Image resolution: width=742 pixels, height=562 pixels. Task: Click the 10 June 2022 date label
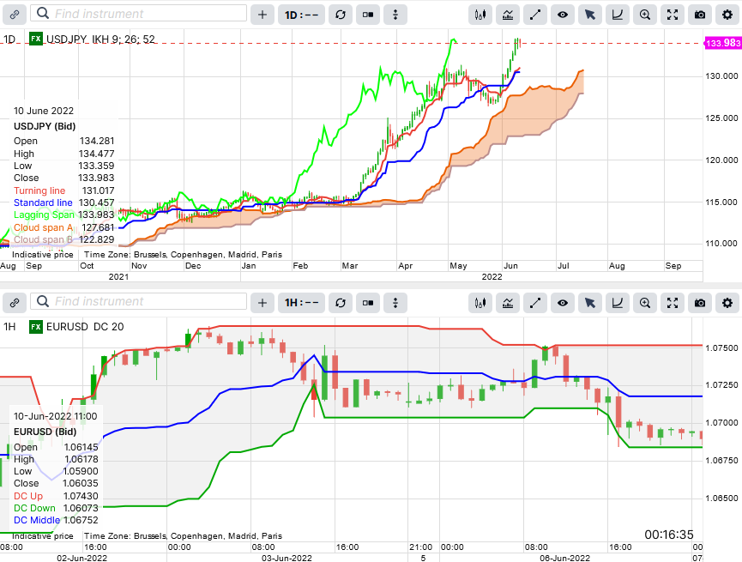click(44, 111)
